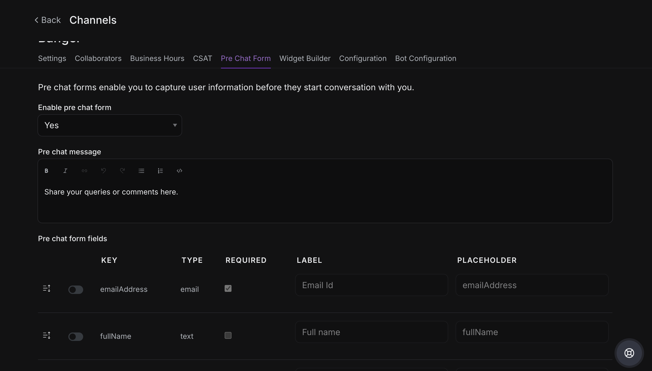The width and height of the screenshot is (652, 371).
Task: Uncheck required for emailAddress field
Action: click(x=228, y=288)
